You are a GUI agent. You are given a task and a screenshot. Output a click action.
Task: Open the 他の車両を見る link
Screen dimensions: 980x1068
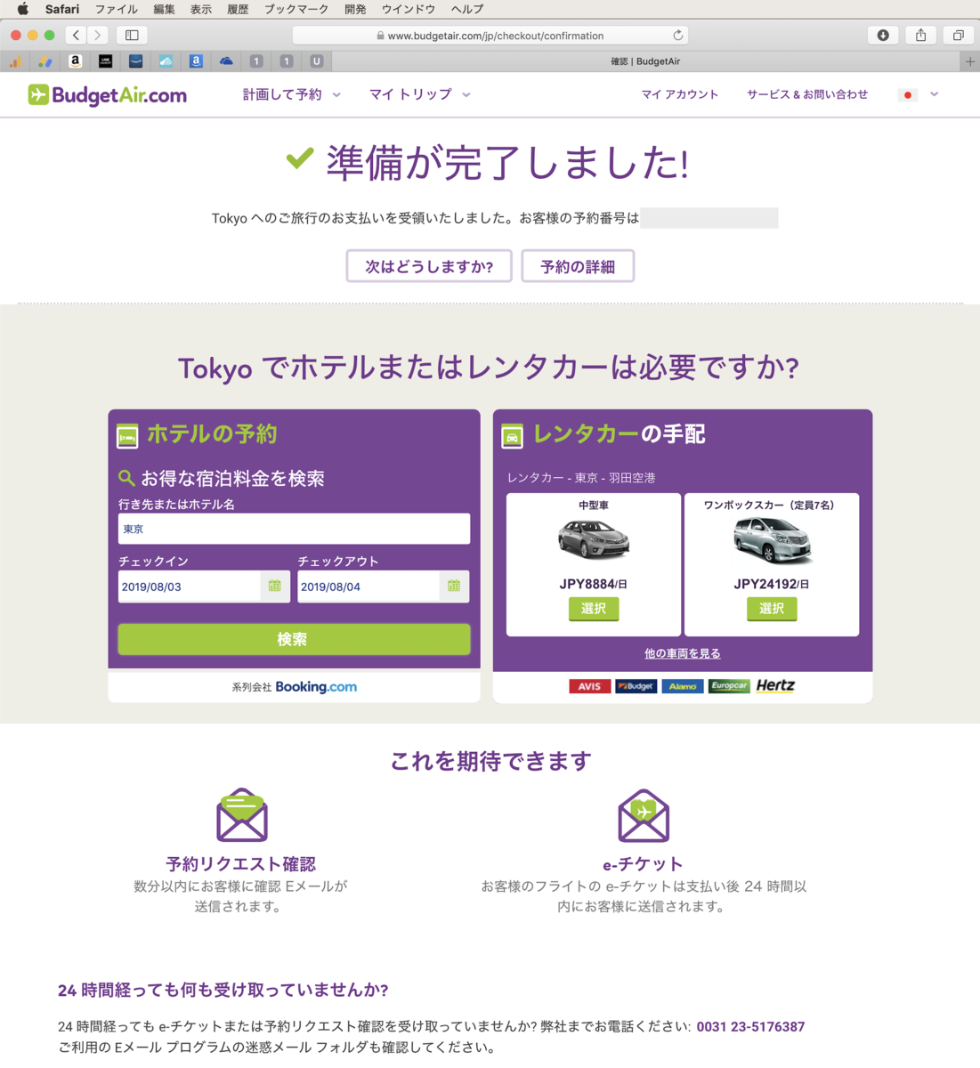pos(682,653)
